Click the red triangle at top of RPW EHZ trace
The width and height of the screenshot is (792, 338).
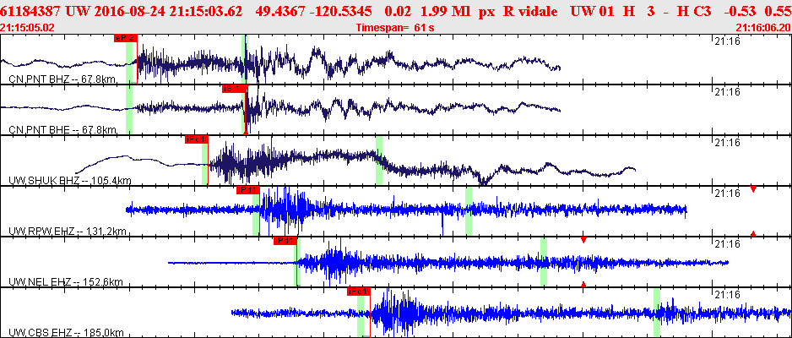[x=753, y=189]
